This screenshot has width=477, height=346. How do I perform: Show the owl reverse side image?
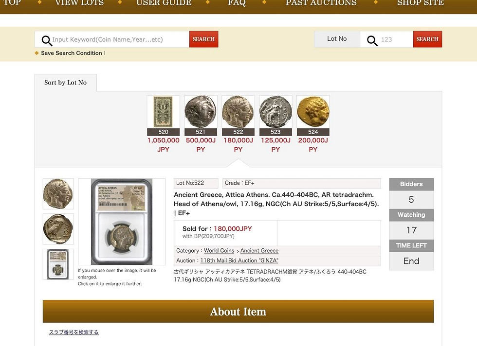(58, 229)
